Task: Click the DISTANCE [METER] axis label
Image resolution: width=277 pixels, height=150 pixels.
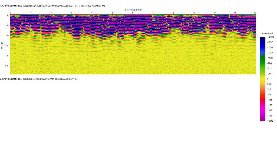Action: pyautogui.click(x=133, y=10)
